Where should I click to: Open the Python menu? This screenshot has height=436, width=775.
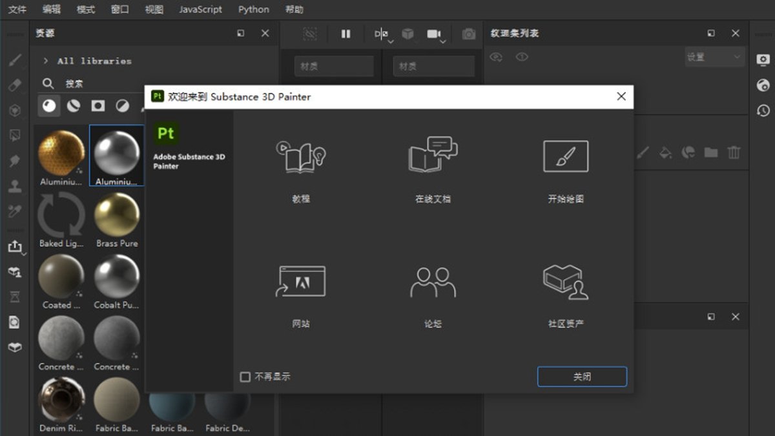pyautogui.click(x=254, y=9)
